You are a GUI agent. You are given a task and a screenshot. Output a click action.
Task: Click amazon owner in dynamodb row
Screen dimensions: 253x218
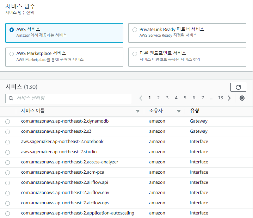click(x=157, y=121)
